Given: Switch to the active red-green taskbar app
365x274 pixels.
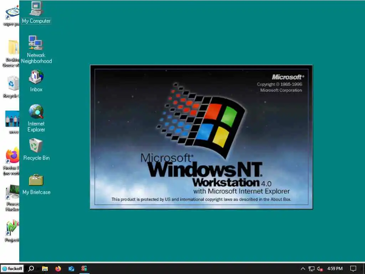Looking at the screenshot, I should [x=84, y=269].
